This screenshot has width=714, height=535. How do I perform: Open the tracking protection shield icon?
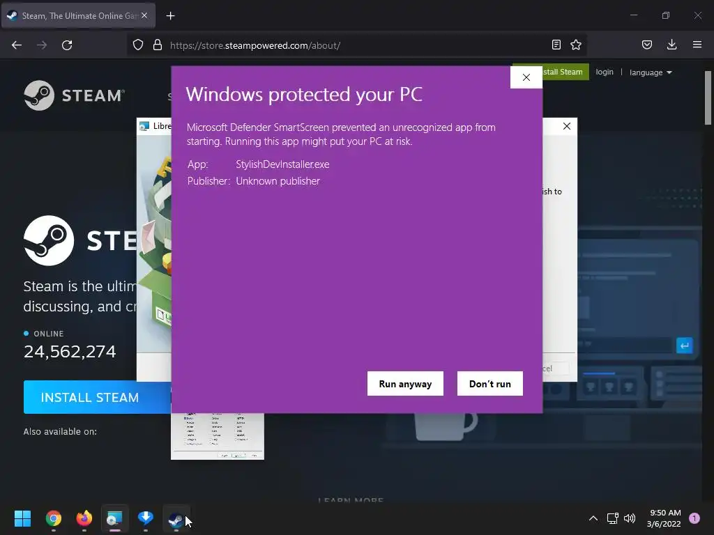click(x=138, y=45)
